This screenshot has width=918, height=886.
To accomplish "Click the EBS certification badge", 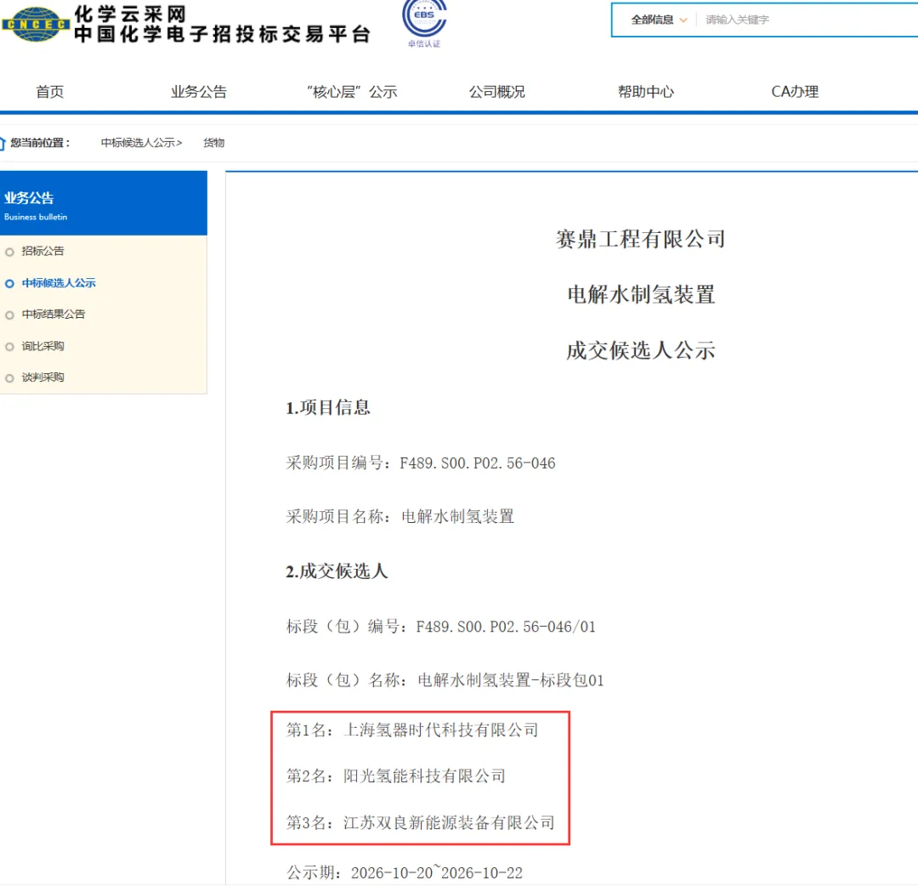I will (424, 22).
